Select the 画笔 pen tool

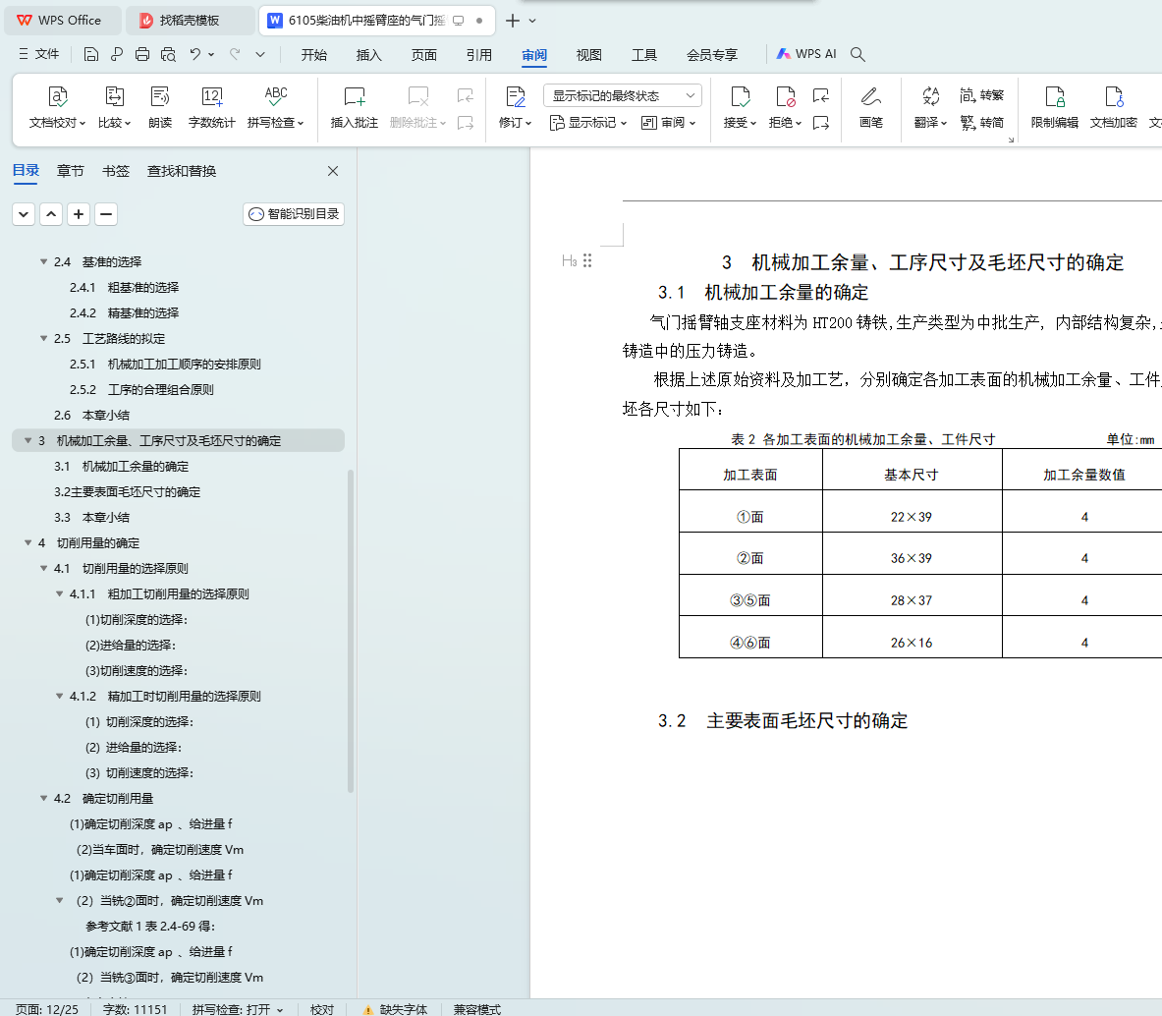click(x=870, y=107)
